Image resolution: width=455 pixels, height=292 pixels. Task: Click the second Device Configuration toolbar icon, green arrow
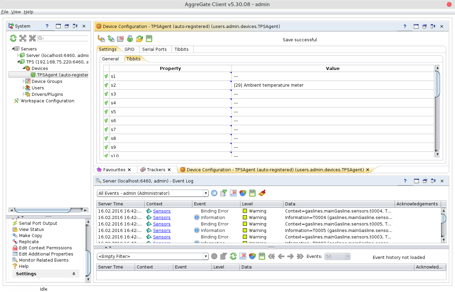click(111, 39)
